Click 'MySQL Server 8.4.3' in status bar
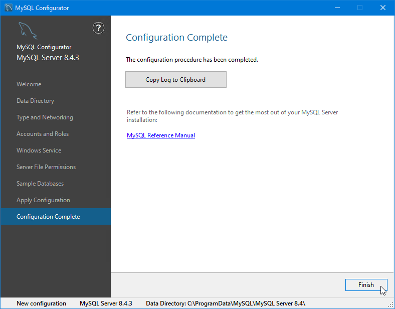 pos(106,303)
